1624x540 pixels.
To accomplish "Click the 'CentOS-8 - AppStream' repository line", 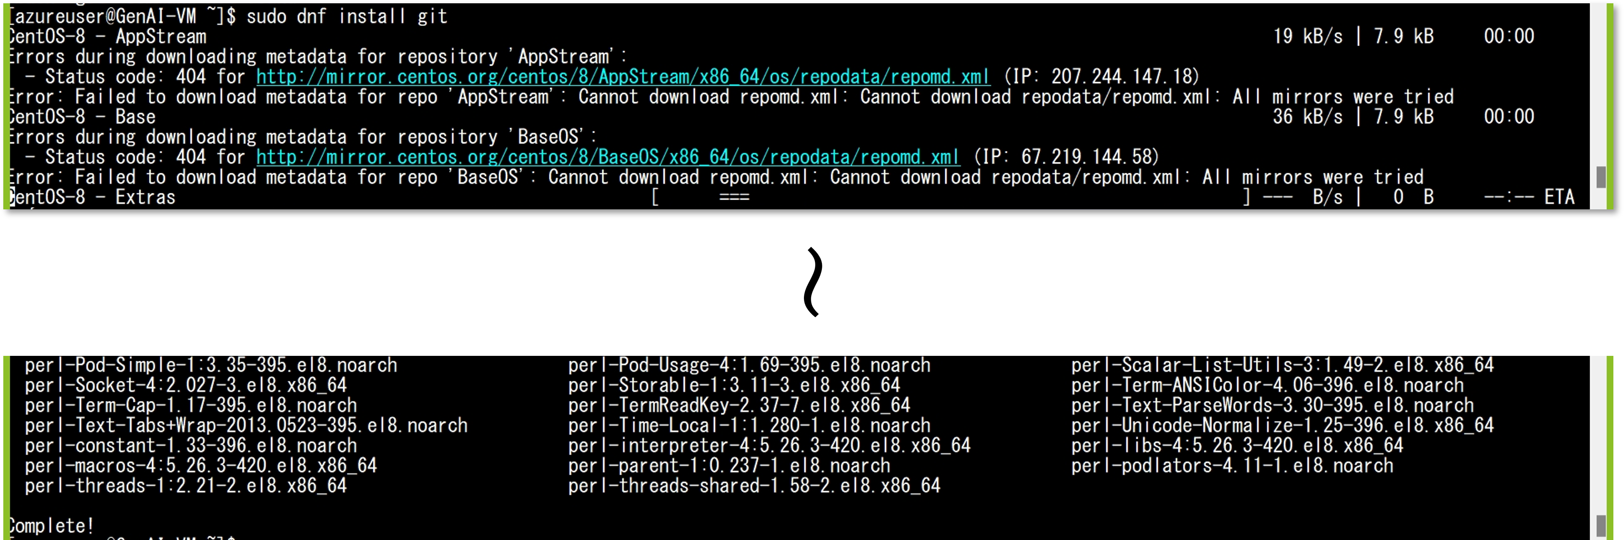I will coord(108,37).
